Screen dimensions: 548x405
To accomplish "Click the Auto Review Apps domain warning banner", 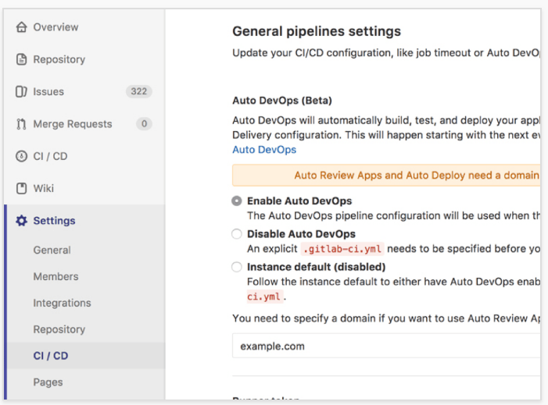I will click(x=386, y=175).
